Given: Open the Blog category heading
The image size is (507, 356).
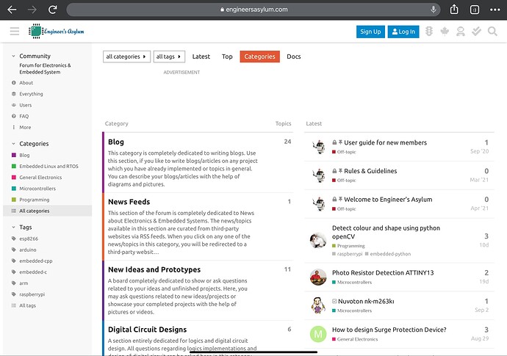Looking at the screenshot, I should click(x=116, y=142).
